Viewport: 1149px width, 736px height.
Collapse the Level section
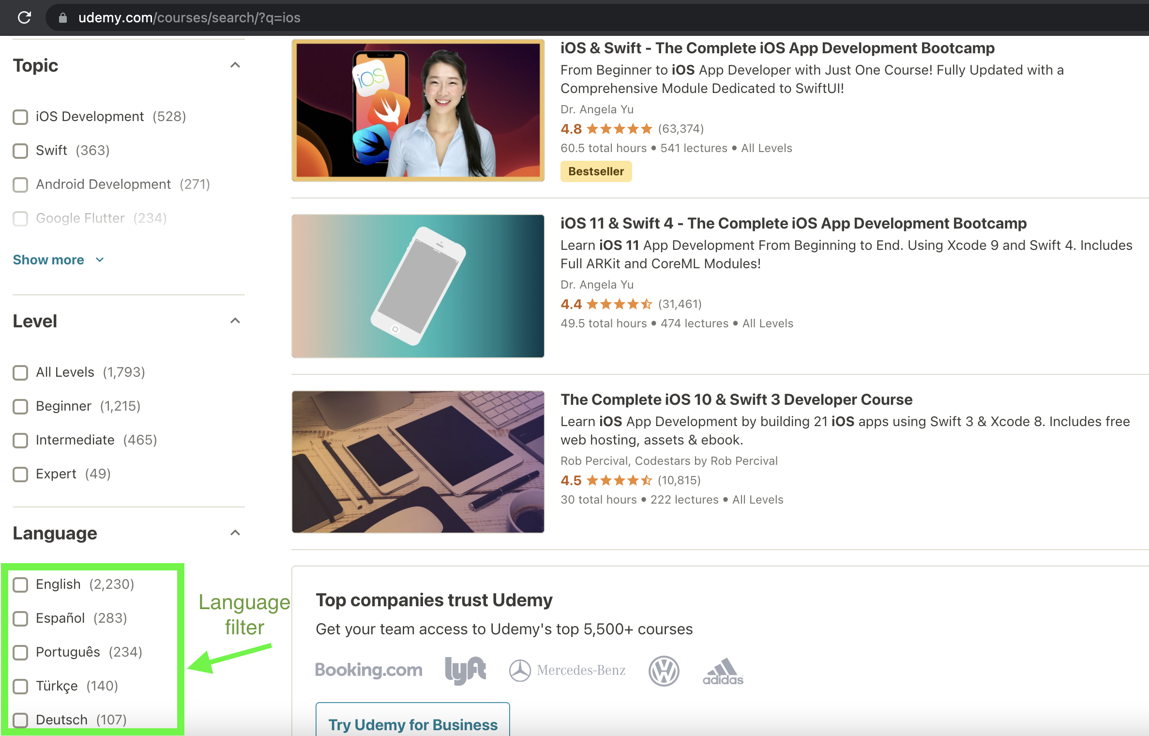[x=235, y=320]
